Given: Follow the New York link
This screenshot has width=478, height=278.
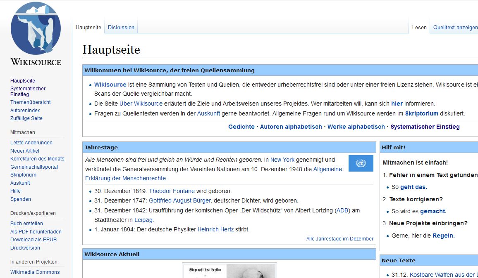Looking at the screenshot, I should click(x=282, y=160).
